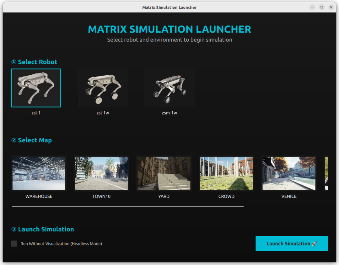Select the zsl-1 legged robot image
Screen dimensions: 339x265
coord(36,88)
